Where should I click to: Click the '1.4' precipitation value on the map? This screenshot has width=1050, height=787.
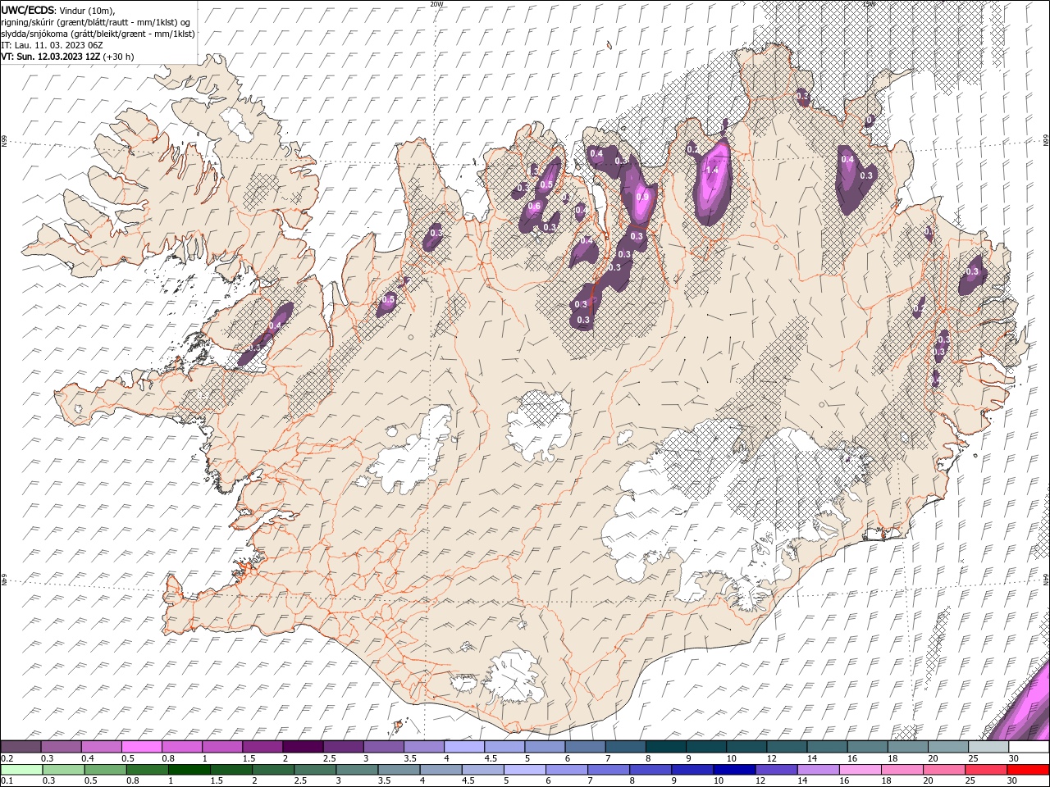[712, 170]
